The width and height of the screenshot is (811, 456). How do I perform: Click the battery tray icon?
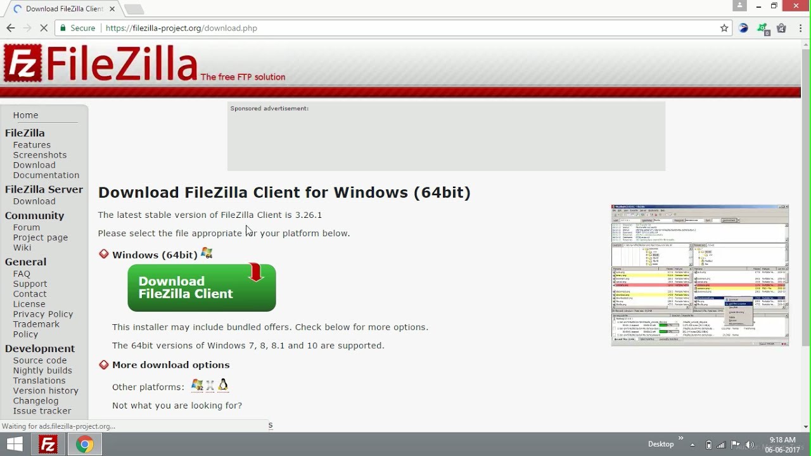pos(708,445)
